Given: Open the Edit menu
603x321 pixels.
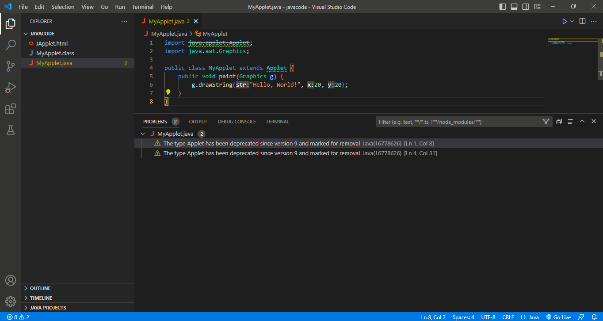Looking at the screenshot, I should (39, 7).
